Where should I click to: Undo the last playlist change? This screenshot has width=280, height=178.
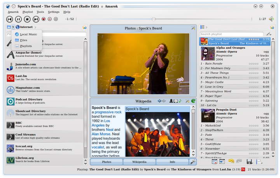231,161
